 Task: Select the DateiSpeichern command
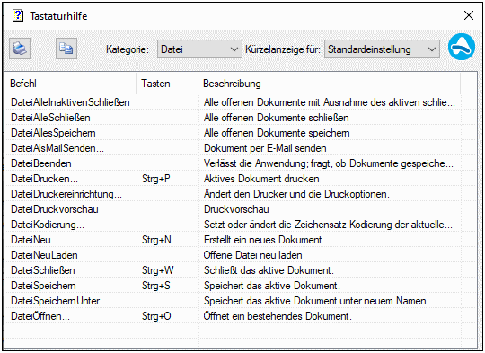tap(43, 286)
